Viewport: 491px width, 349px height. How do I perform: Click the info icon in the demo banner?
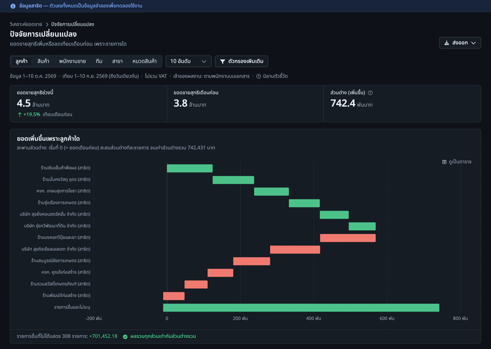[x=13, y=6]
